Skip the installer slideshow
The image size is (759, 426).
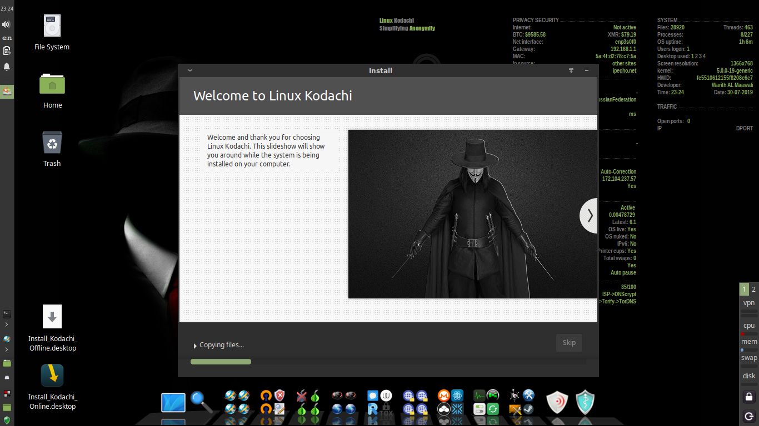point(569,342)
